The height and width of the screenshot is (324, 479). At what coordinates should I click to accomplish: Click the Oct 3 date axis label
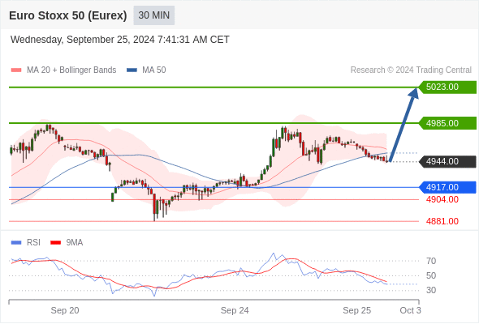click(x=410, y=310)
